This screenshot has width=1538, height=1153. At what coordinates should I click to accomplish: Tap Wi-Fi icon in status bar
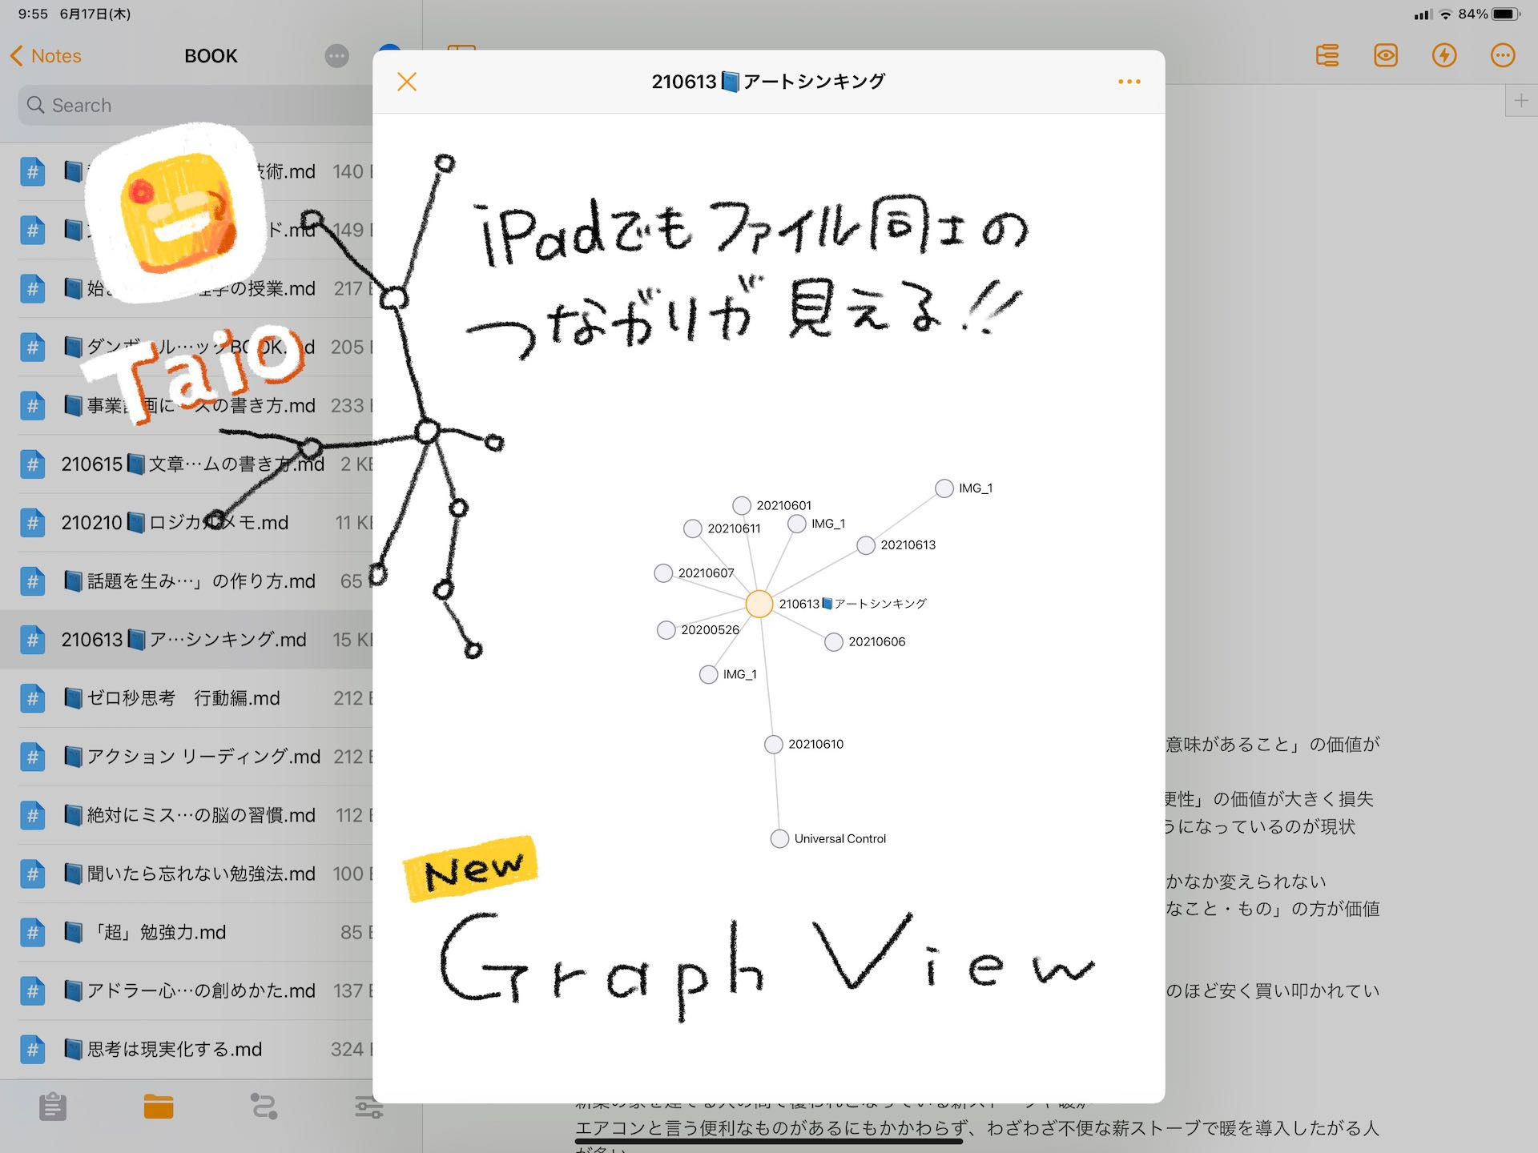click(1446, 14)
